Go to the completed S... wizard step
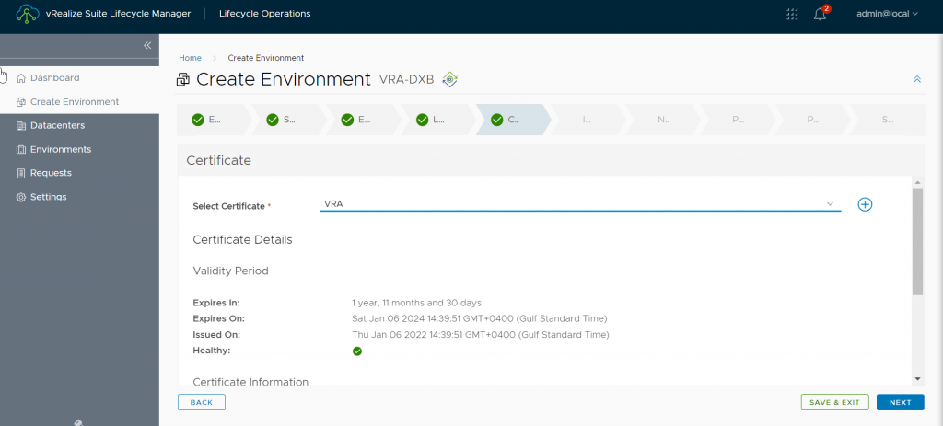Viewport: 943px width, 426px height. pos(287,120)
